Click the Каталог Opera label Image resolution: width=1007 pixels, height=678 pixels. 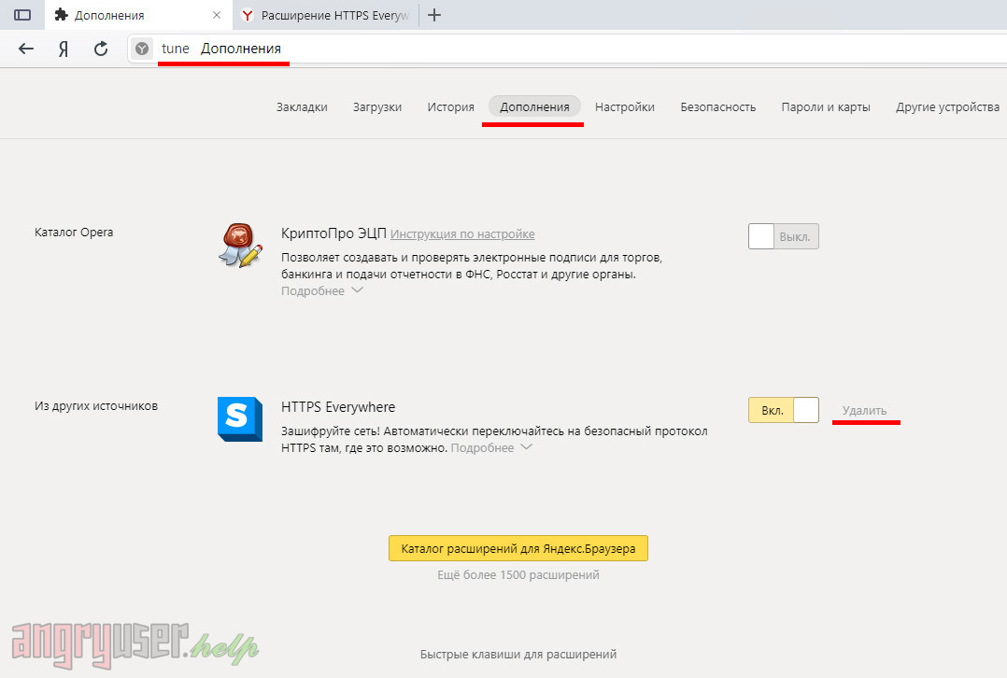(x=74, y=233)
